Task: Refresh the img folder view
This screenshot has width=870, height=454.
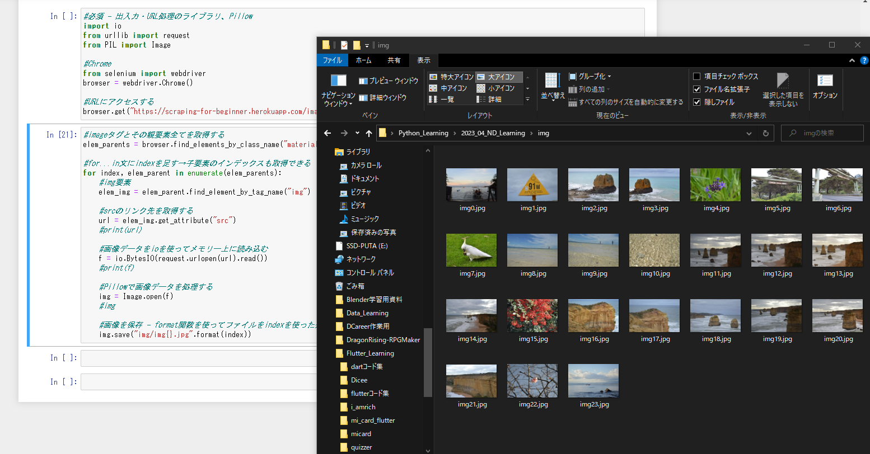Action: point(765,133)
